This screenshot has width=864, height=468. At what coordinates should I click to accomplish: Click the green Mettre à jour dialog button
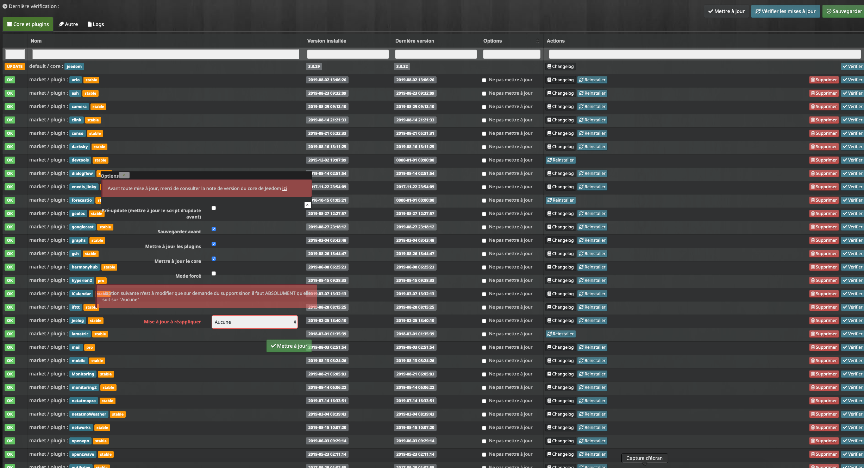pyautogui.click(x=289, y=346)
